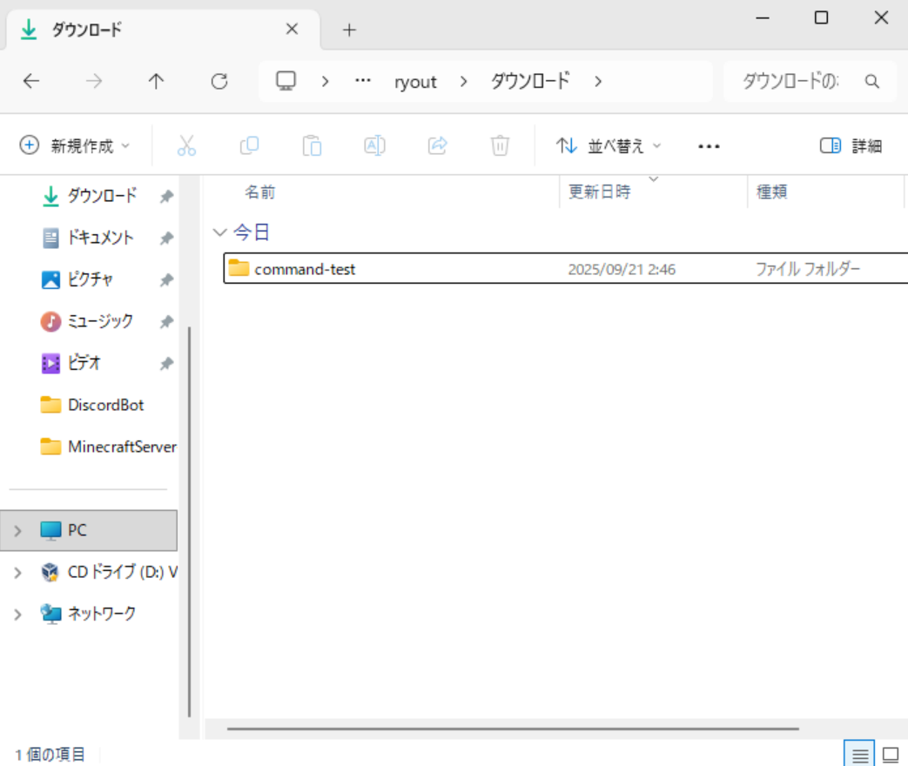This screenshot has height=766, width=908.
Task: Toggle the 詳細 details pane
Action: tap(851, 145)
